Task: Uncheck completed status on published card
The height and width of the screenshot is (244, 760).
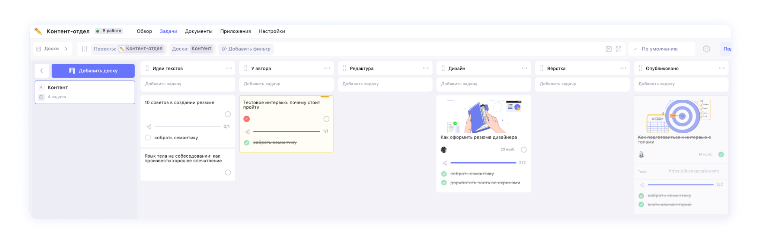Action: coord(721,154)
